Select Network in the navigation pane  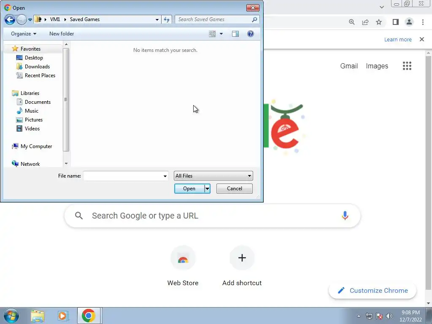(x=30, y=164)
